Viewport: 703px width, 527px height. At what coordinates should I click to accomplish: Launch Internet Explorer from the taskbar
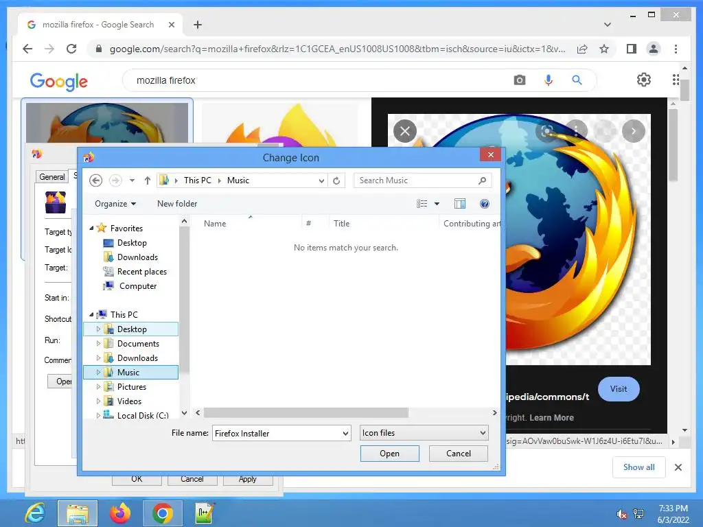coord(35,513)
